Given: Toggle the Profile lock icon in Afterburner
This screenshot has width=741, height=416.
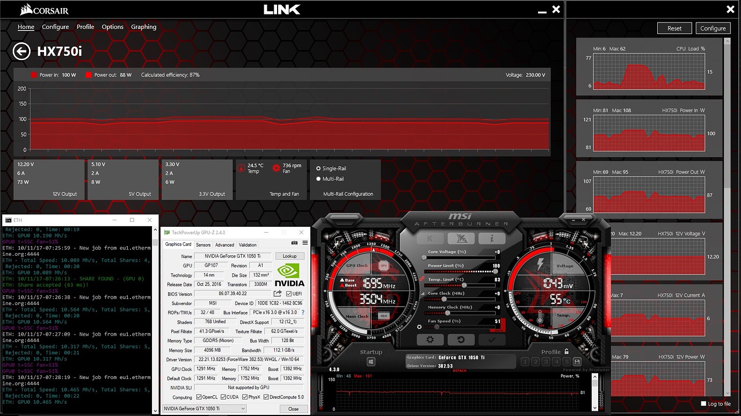Looking at the screenshot, I should click(x=566, y=352).
